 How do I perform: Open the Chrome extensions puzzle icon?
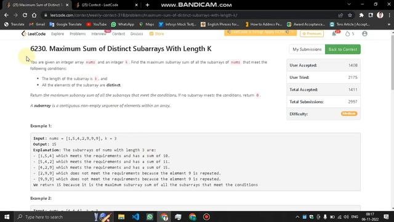tap(361, 15)
